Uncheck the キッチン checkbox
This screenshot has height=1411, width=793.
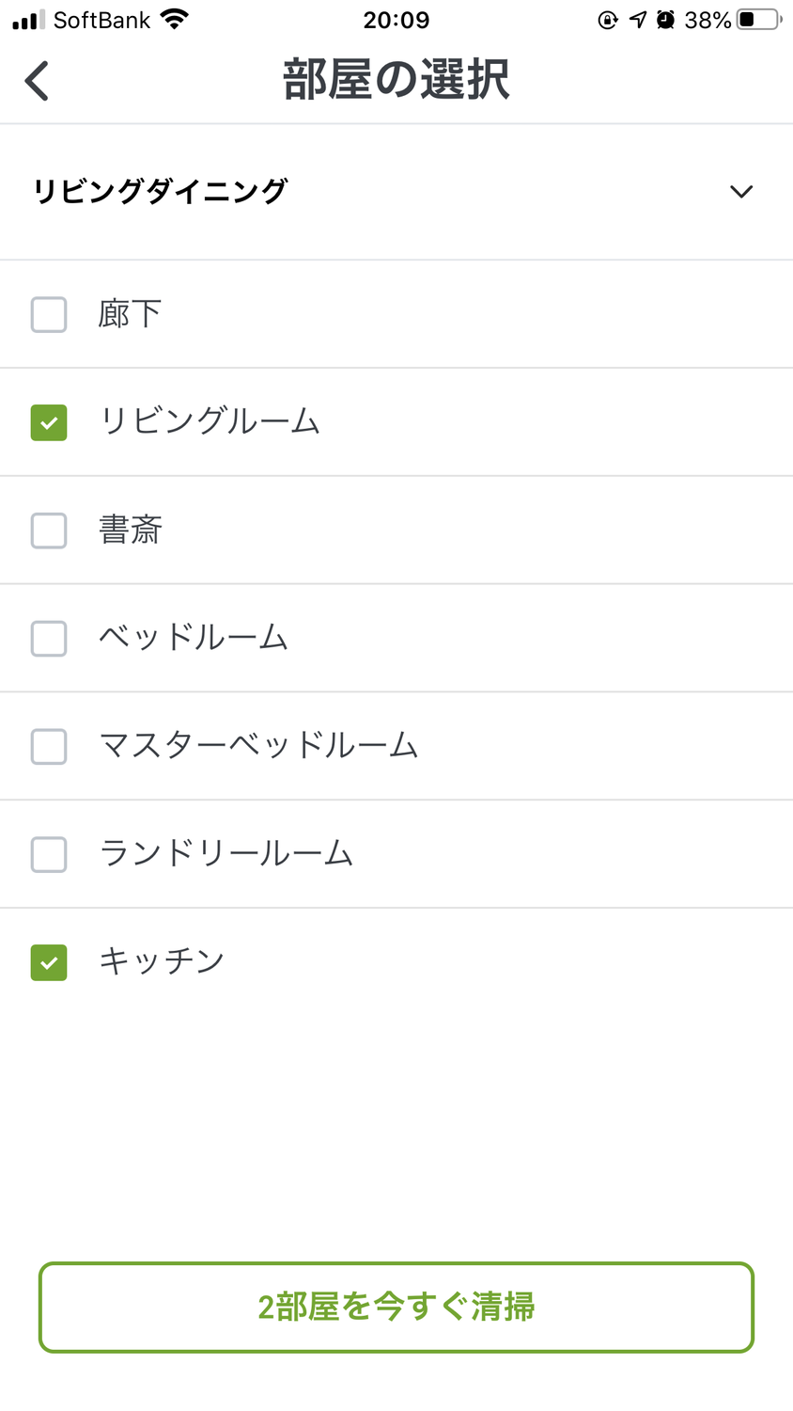pos(49,962)
